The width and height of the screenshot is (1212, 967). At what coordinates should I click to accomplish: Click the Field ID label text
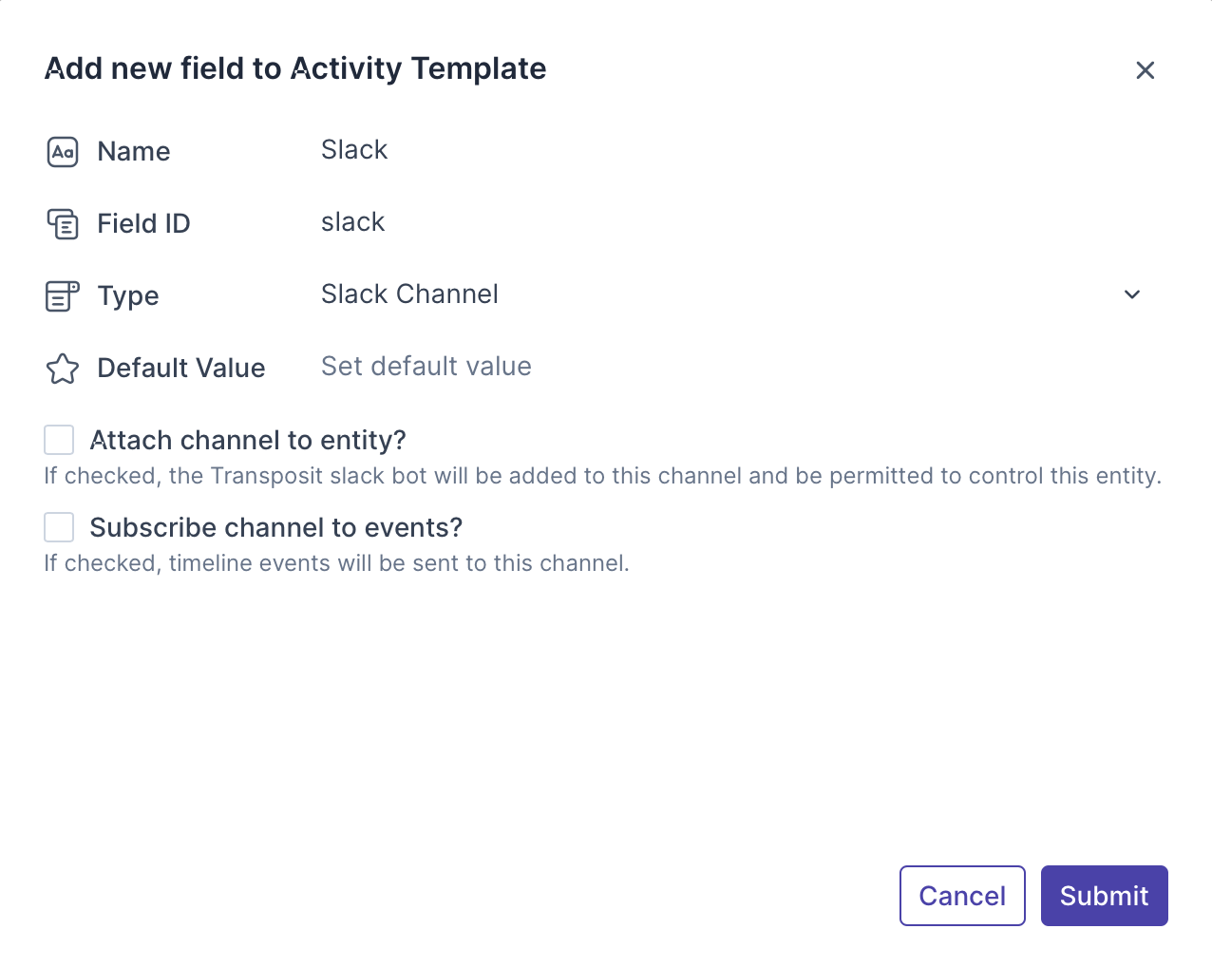tap(143, 224)
